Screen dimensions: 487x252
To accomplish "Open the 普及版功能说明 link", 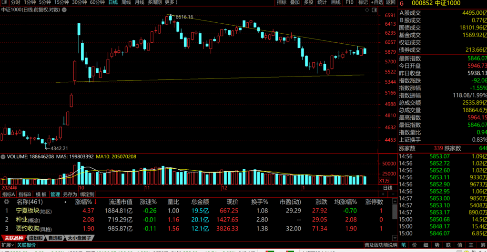I will pos(381,245).
